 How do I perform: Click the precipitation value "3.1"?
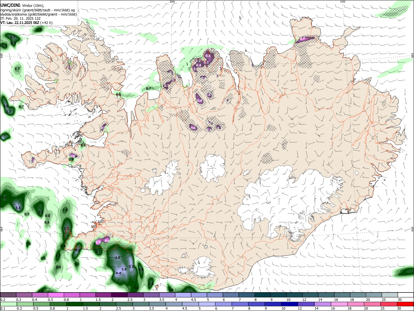[x=13, y=37]
